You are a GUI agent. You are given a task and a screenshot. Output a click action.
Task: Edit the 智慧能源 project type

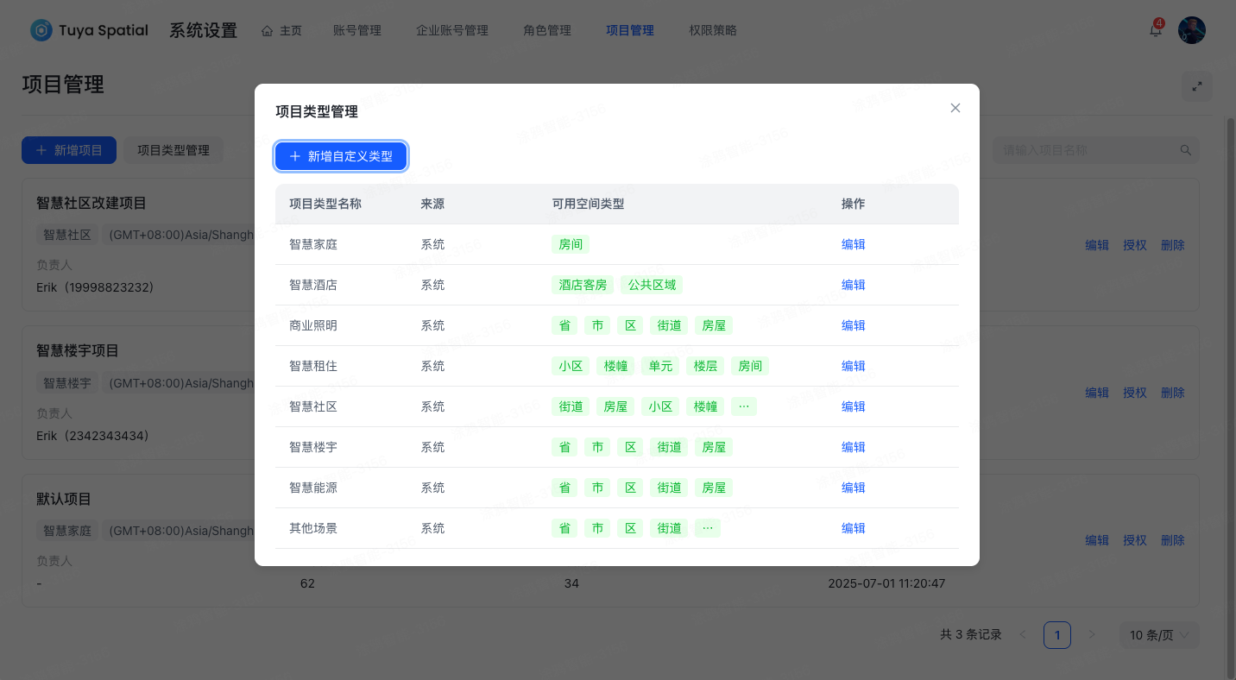pos(854,488)
